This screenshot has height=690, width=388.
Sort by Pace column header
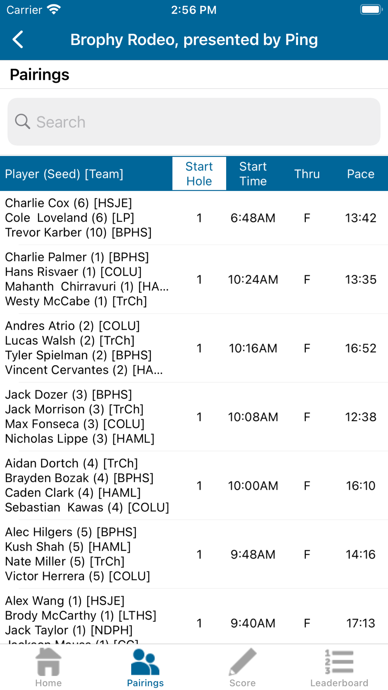[x=361, y=173]
